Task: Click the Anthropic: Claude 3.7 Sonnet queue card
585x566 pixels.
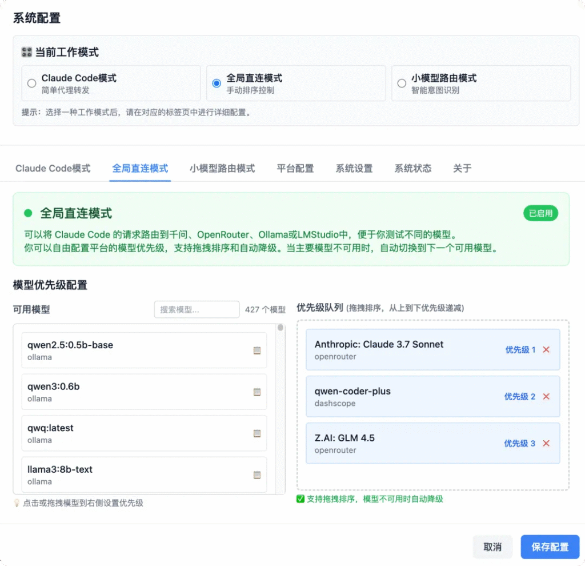Action: pyautogui.click(x=433, y=349)
